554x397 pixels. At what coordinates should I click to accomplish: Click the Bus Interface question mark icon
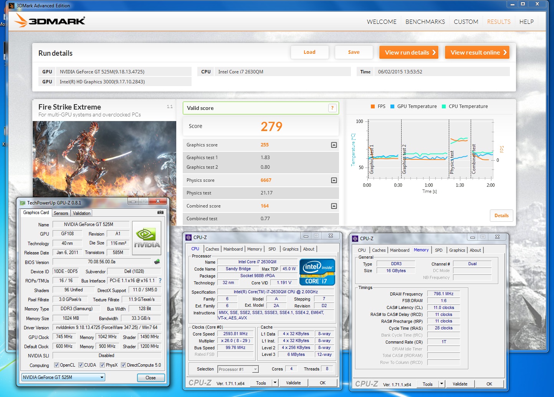[x=160, y=281]
